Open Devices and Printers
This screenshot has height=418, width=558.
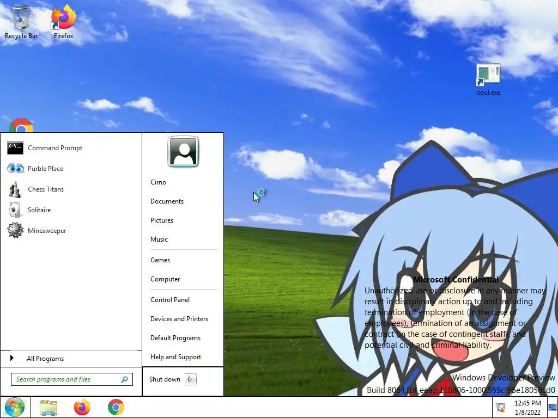click(179, 319)
